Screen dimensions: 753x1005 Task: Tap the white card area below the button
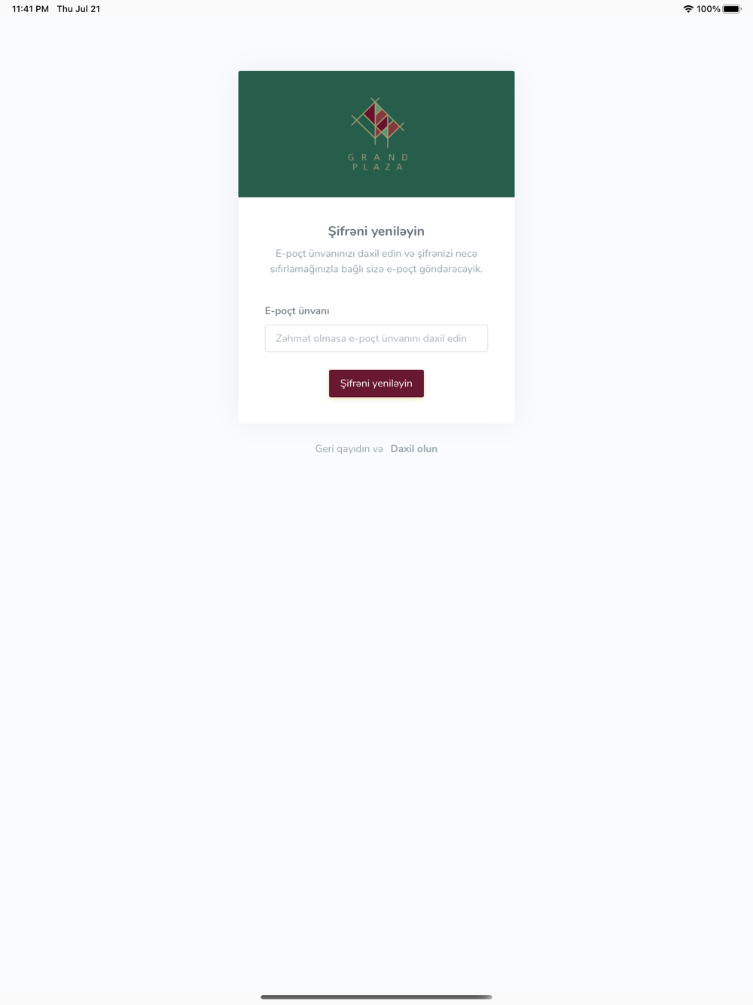[376, 411]
